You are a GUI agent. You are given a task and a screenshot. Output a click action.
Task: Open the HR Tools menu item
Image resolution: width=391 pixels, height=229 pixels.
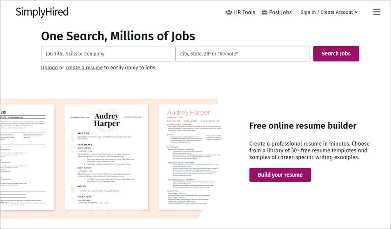pyautogui.click(x=240, y=12)
